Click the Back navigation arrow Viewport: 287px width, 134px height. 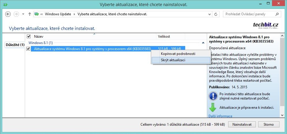click(x=8, y=14)
